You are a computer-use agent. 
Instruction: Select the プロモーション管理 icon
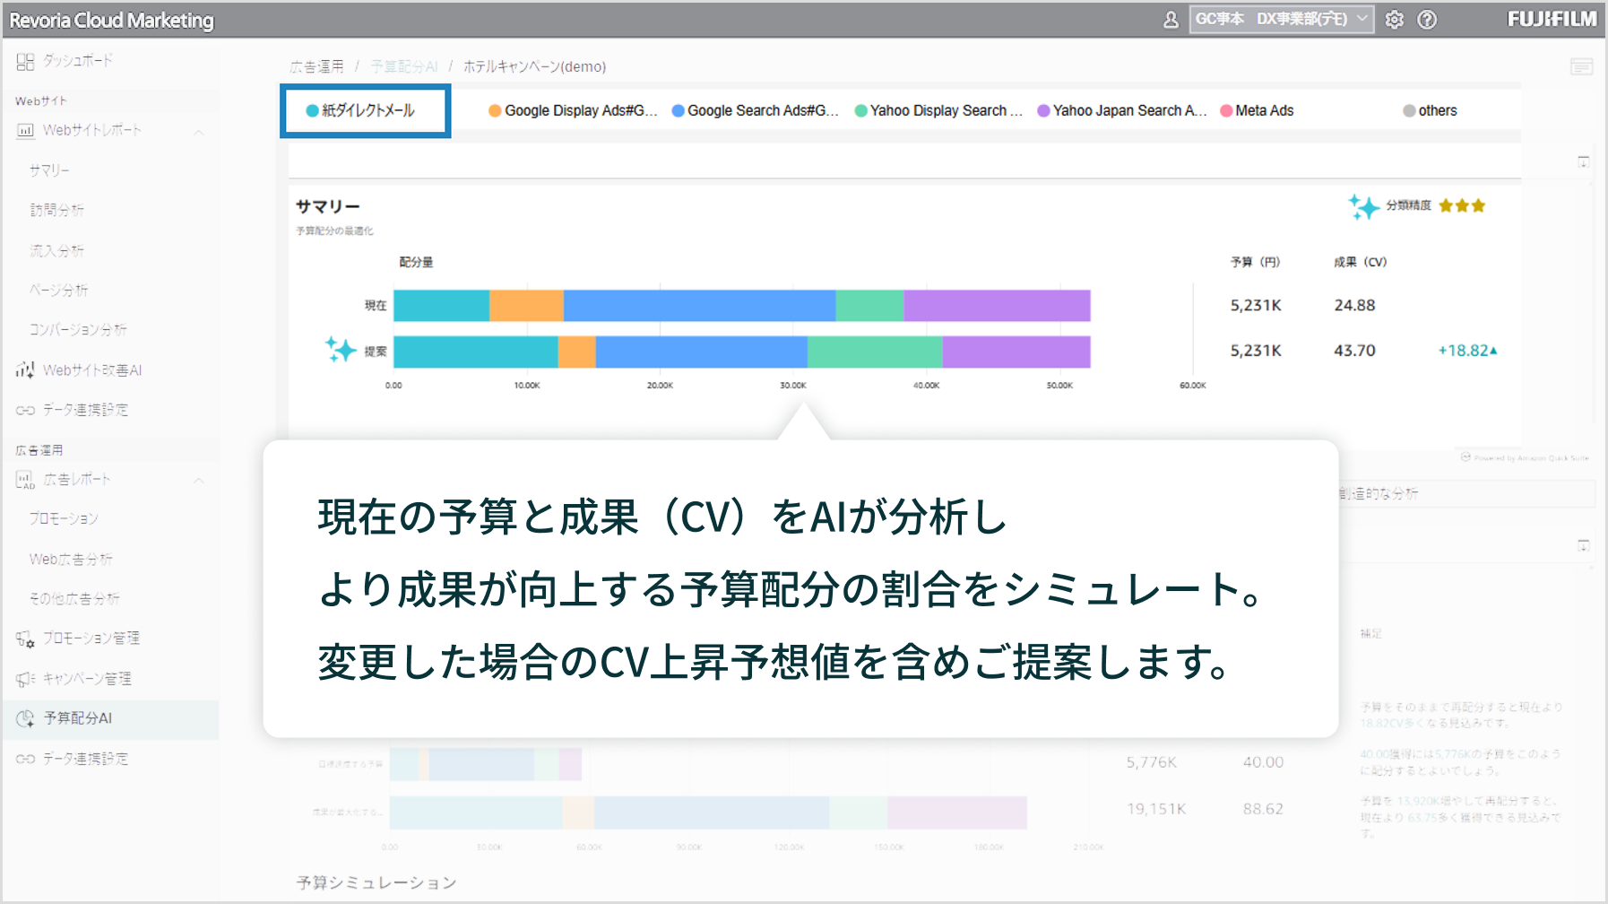point(24,638)
